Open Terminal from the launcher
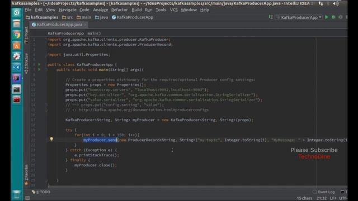Image resolution: width=358 pixels, height=201 pixels. [16, 89]
